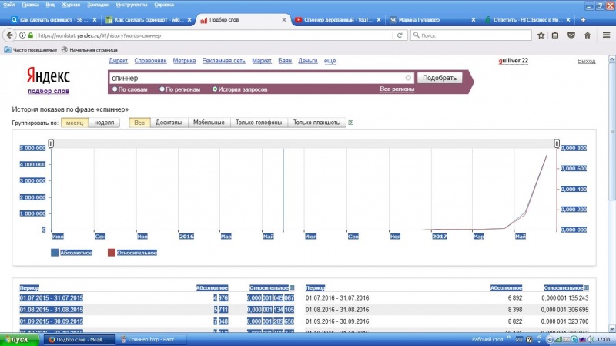Switch to the Марина Гулливер tab

point(432,20)
